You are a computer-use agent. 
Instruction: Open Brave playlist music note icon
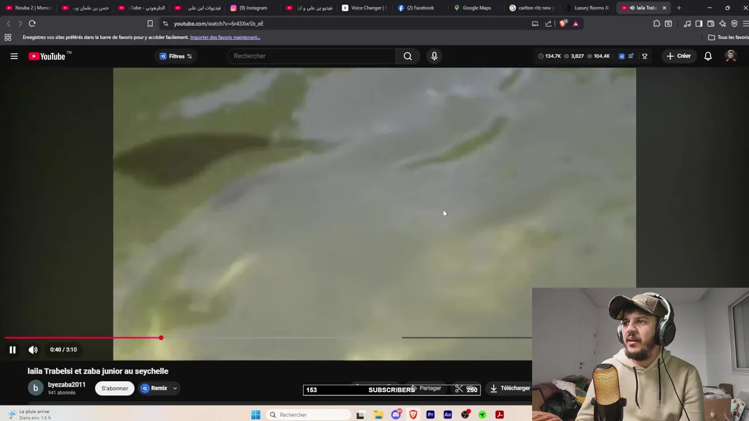(688, 23)
